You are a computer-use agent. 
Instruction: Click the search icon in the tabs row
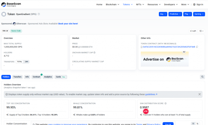click(x=202, y=77)
